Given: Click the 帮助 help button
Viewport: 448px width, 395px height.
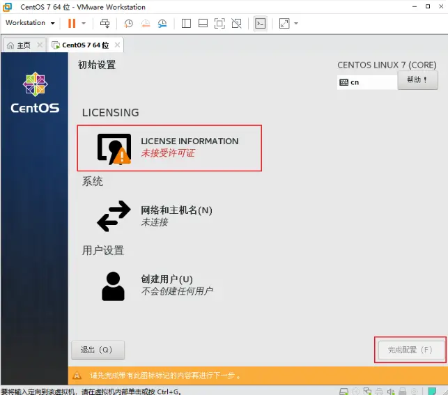Looking at the screenshot, I should 417,80.
